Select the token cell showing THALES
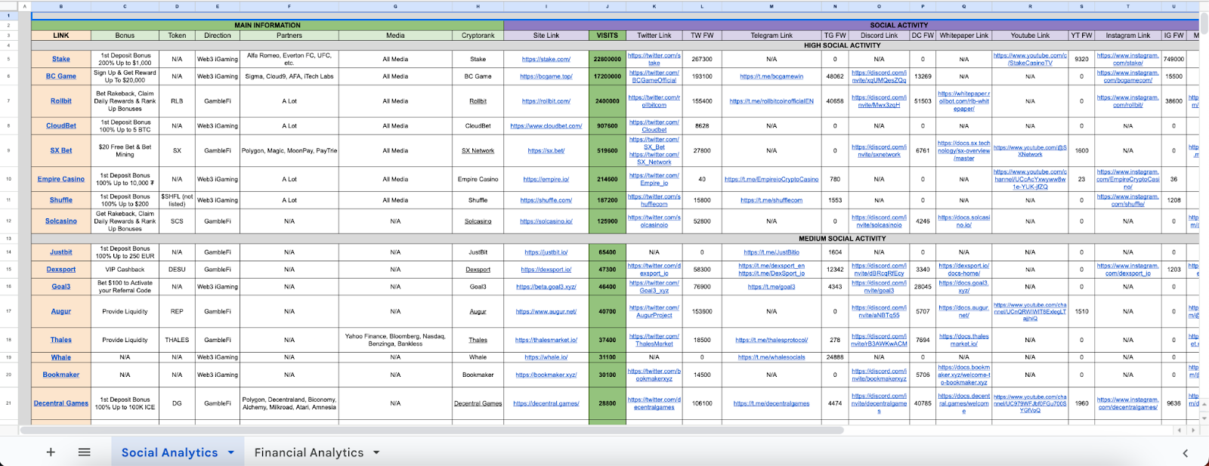1209x466 pixels. pyautogui.click(x=177, y=340)
